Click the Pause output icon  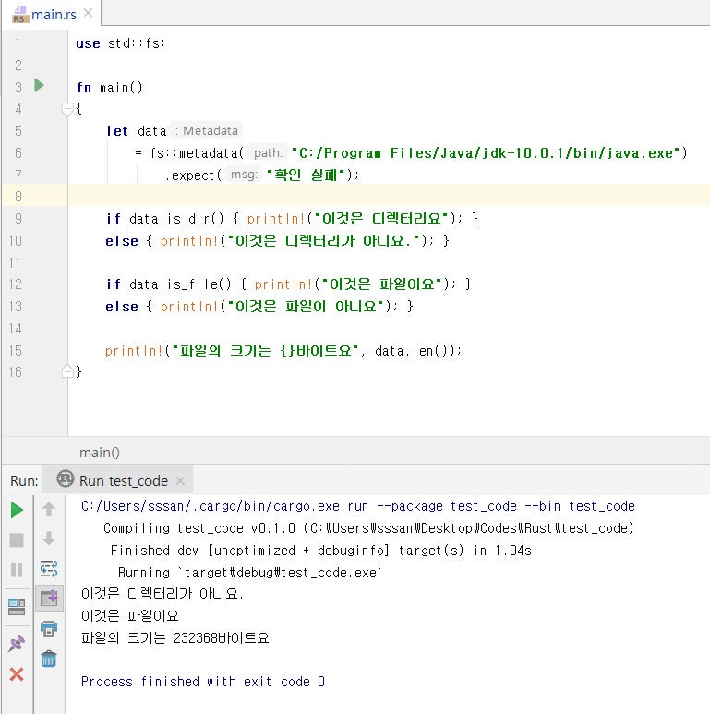click(x=17, y=570)
